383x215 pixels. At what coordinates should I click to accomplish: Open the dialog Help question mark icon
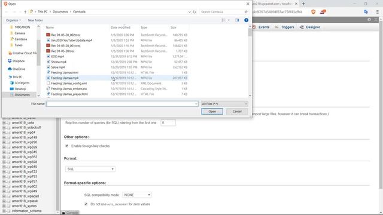[x=246, y=20]
